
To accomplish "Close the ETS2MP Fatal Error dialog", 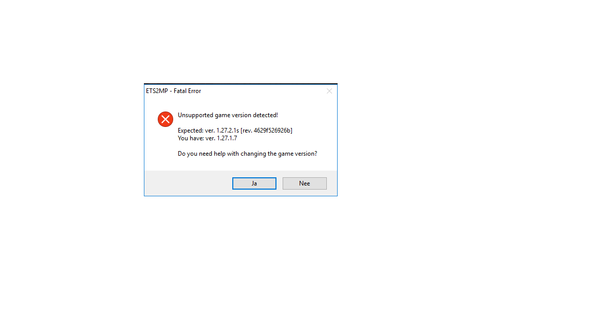I will tap(329, 91).
